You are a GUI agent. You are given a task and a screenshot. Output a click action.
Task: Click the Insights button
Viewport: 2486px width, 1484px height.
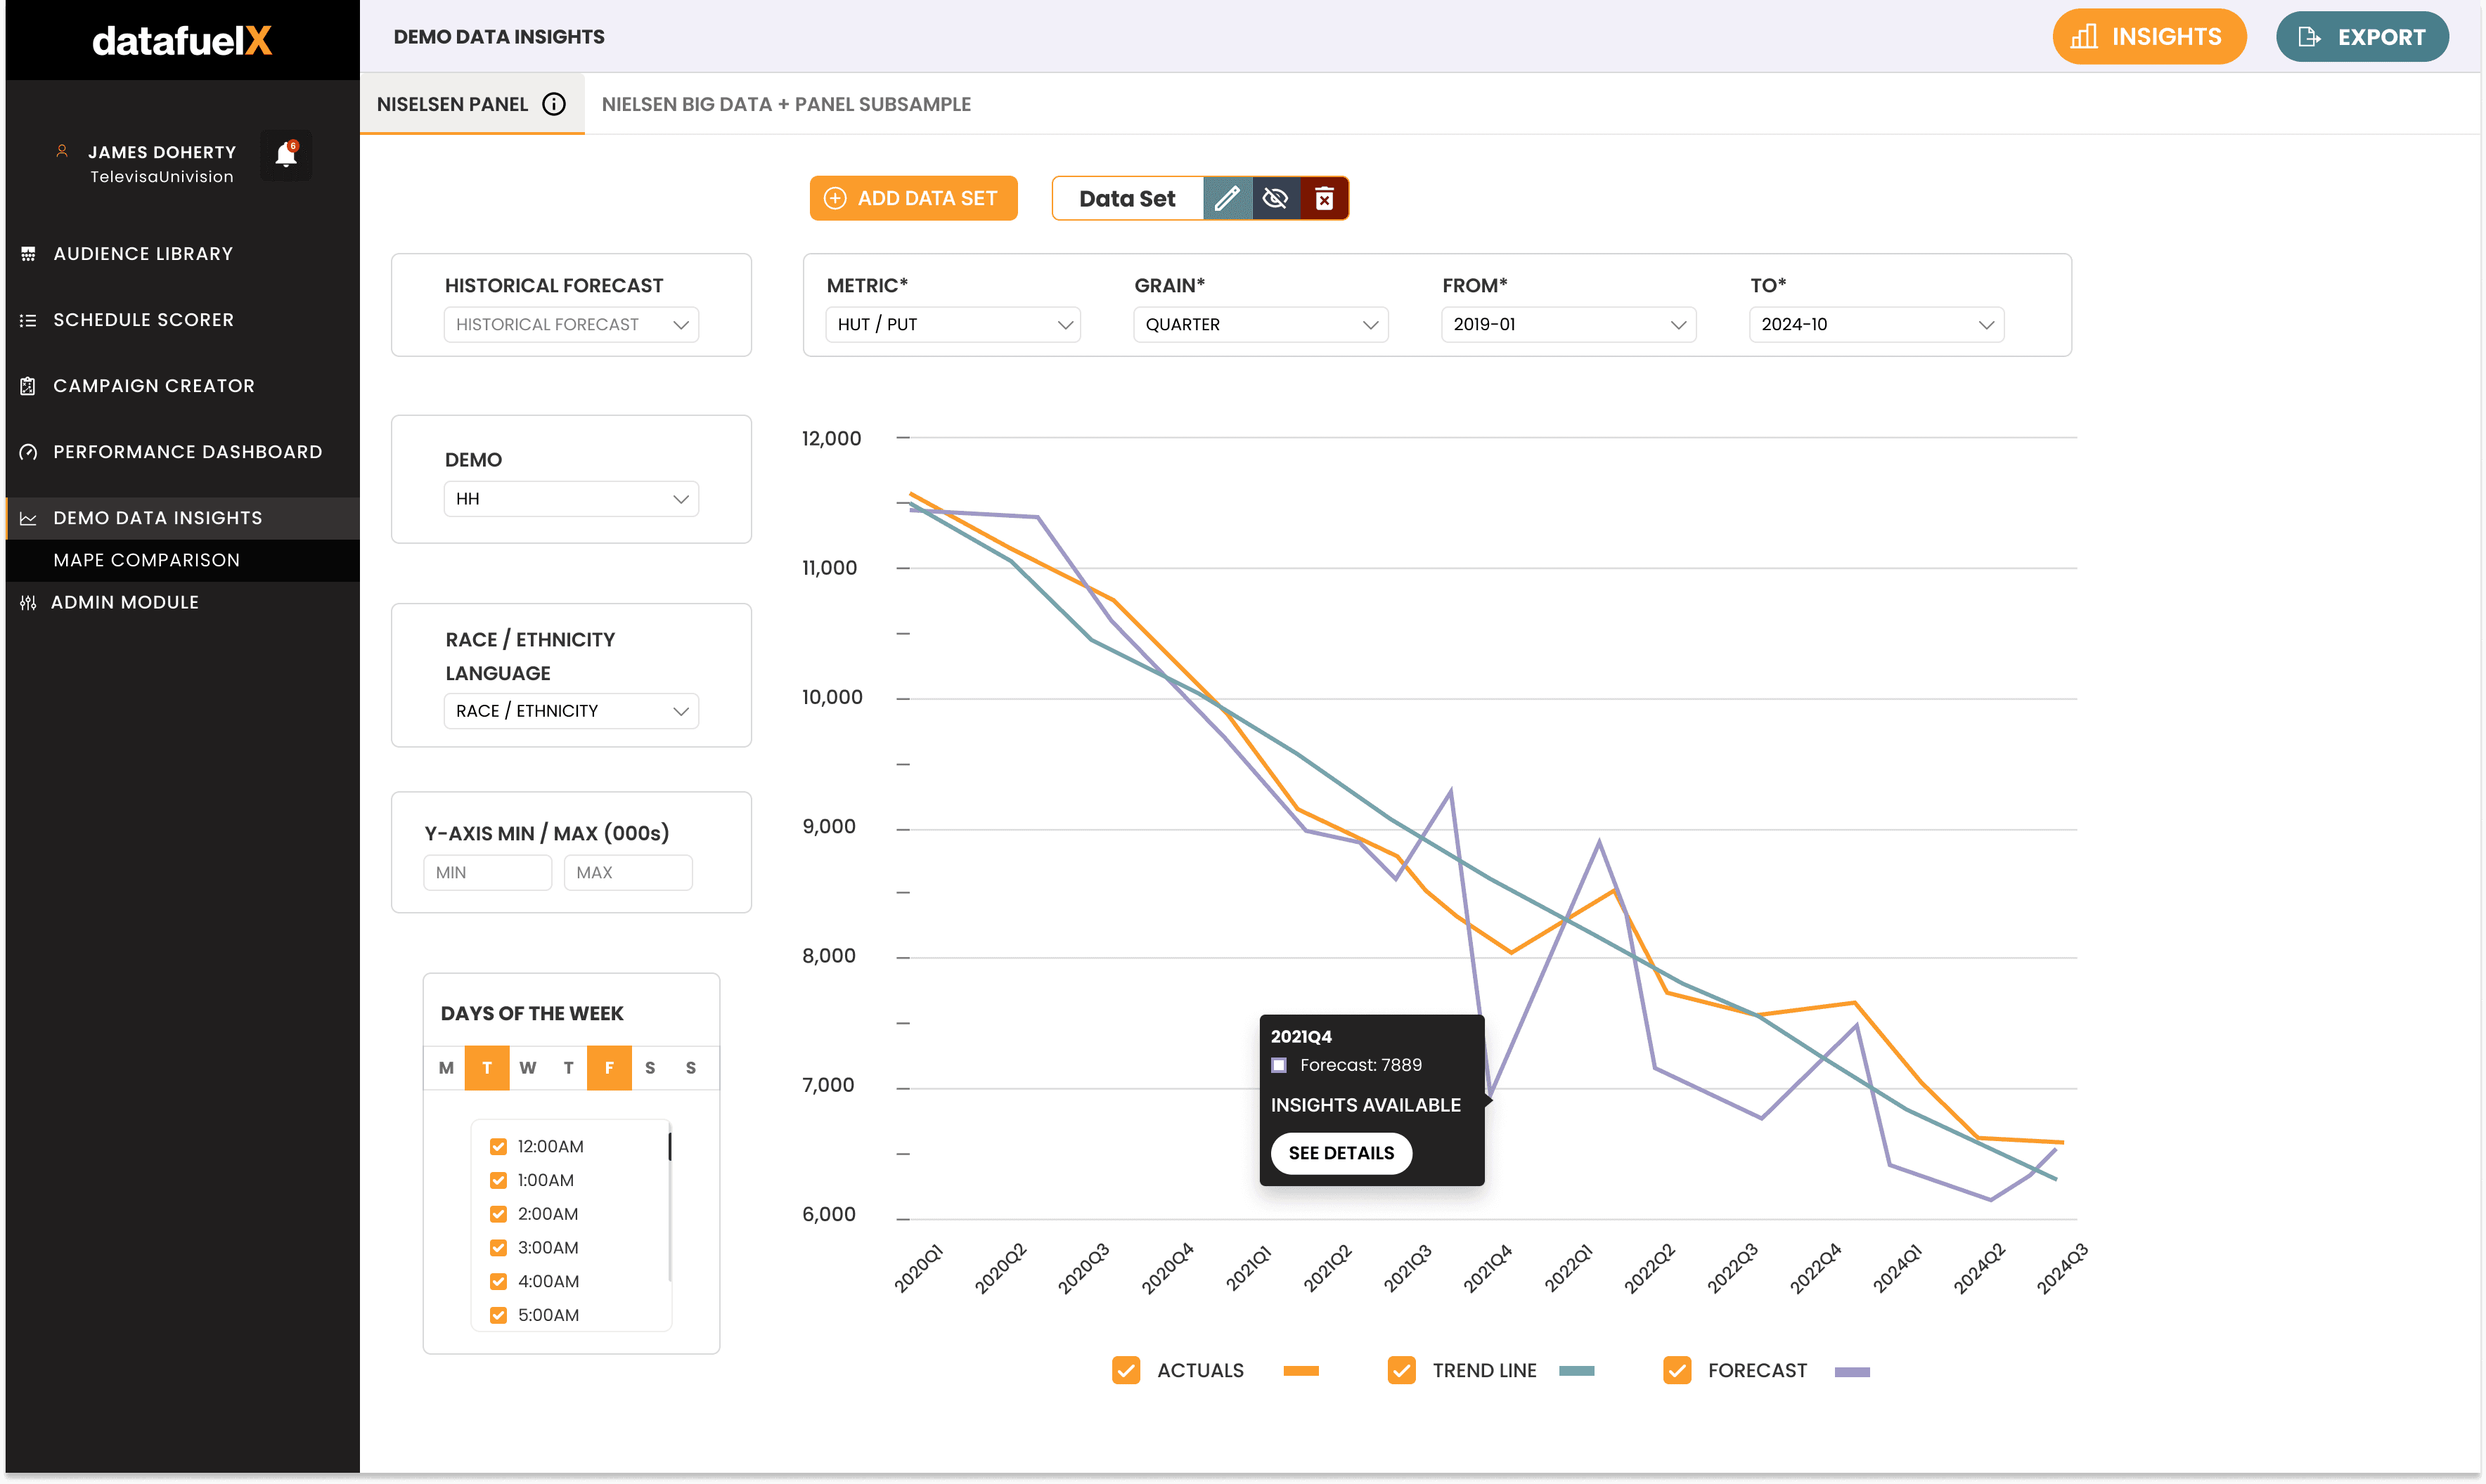[x=2150, y=37]
